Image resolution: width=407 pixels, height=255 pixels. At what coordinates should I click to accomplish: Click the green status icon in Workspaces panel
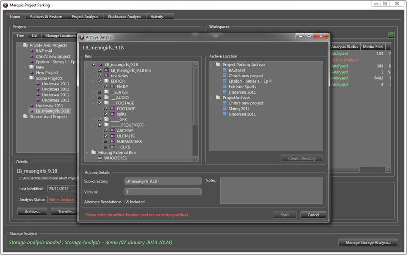coord(391,35)
